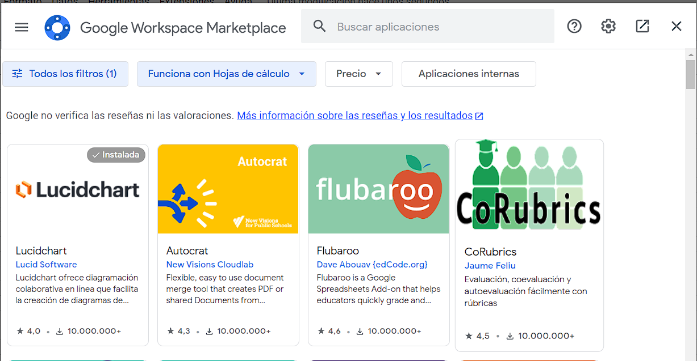Click the Instalada badge on Lucidchart
697x361 pixels.
(116, 155)
